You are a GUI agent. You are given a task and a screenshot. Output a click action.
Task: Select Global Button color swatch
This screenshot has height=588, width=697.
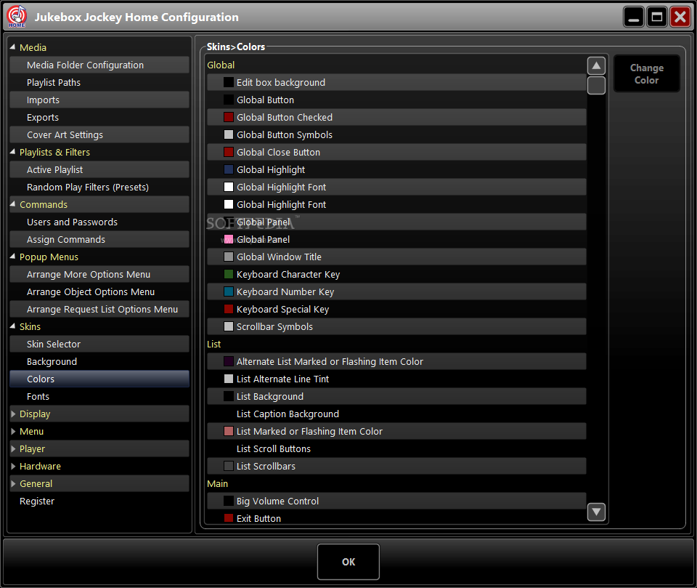229,100
